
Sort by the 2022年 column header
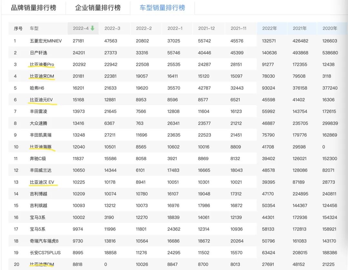click(x=269, y=28)
